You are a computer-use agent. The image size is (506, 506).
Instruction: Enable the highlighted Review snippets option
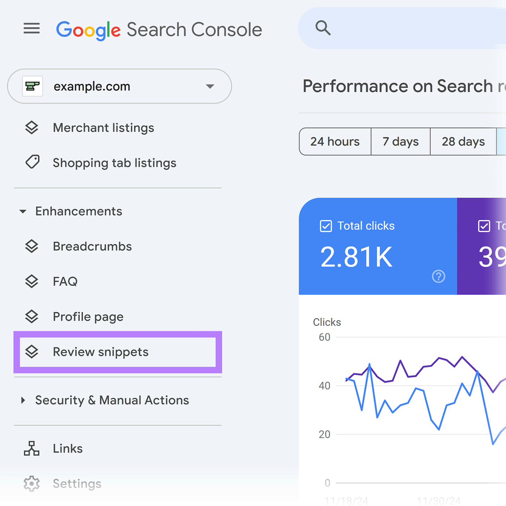pos(100,352)
